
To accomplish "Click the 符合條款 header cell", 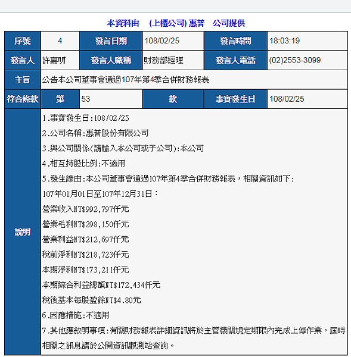I will pyautogui.click(x=23, y=99).
